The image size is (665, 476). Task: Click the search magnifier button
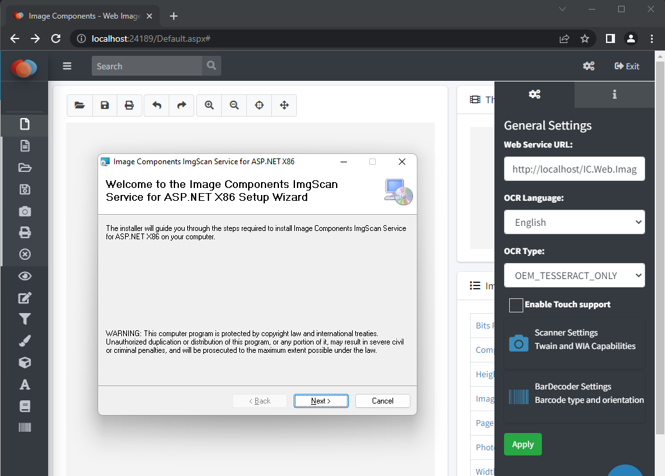click(211, 66)
